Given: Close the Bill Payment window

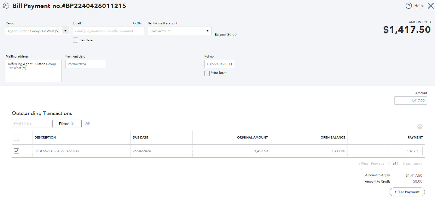Looking at the screenshot, I should click(431, 6).
